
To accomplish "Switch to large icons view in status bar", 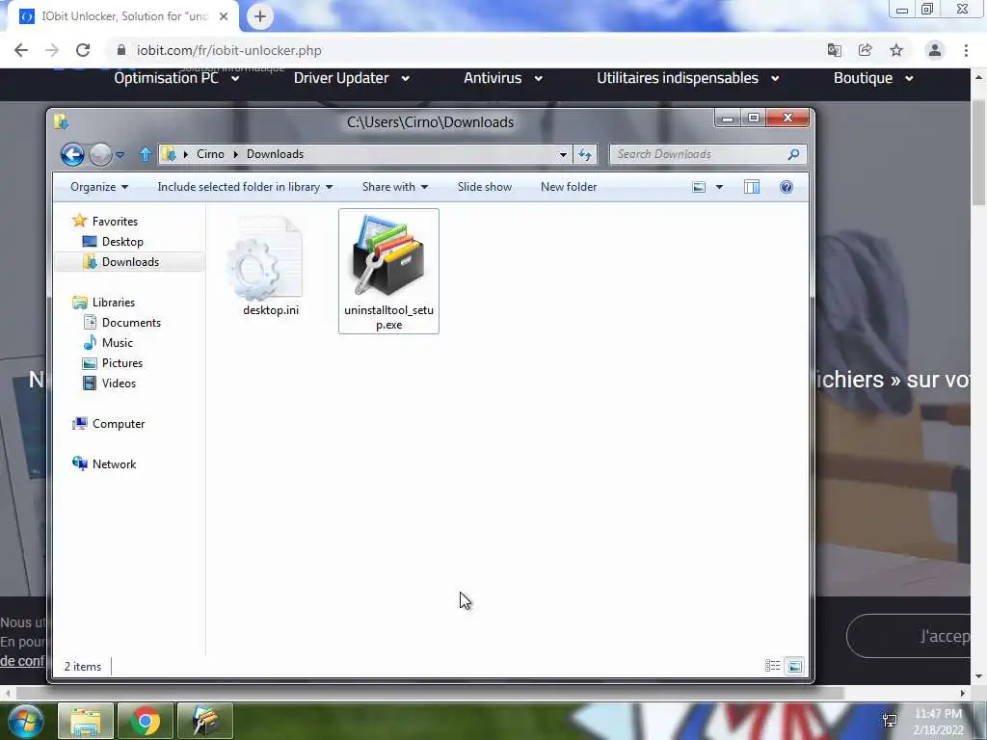I will [795, 666].
